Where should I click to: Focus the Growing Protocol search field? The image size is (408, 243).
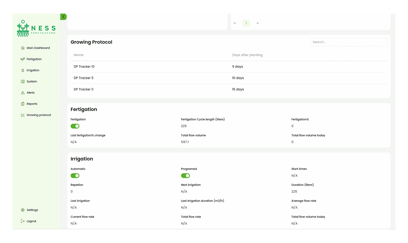tap(349, 42)
